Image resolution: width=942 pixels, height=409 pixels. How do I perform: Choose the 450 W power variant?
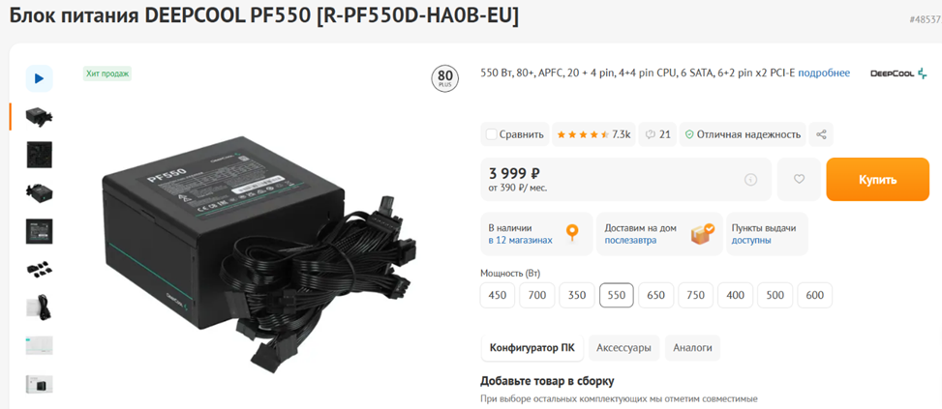498,295
